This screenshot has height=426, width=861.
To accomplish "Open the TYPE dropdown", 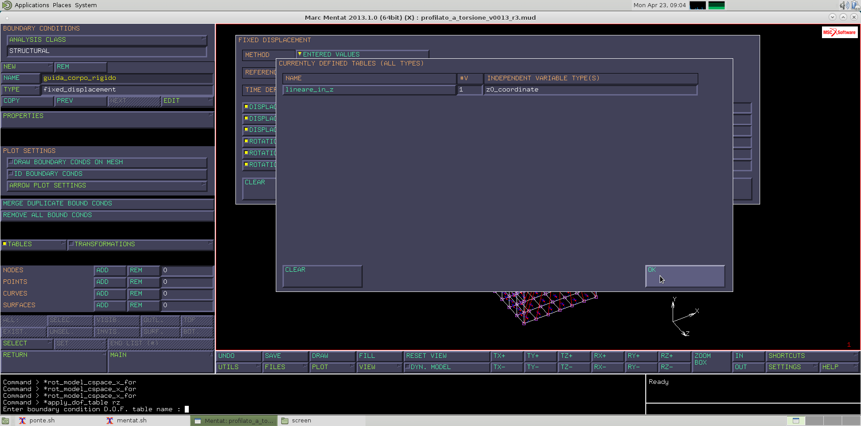I will click(21, 90).
